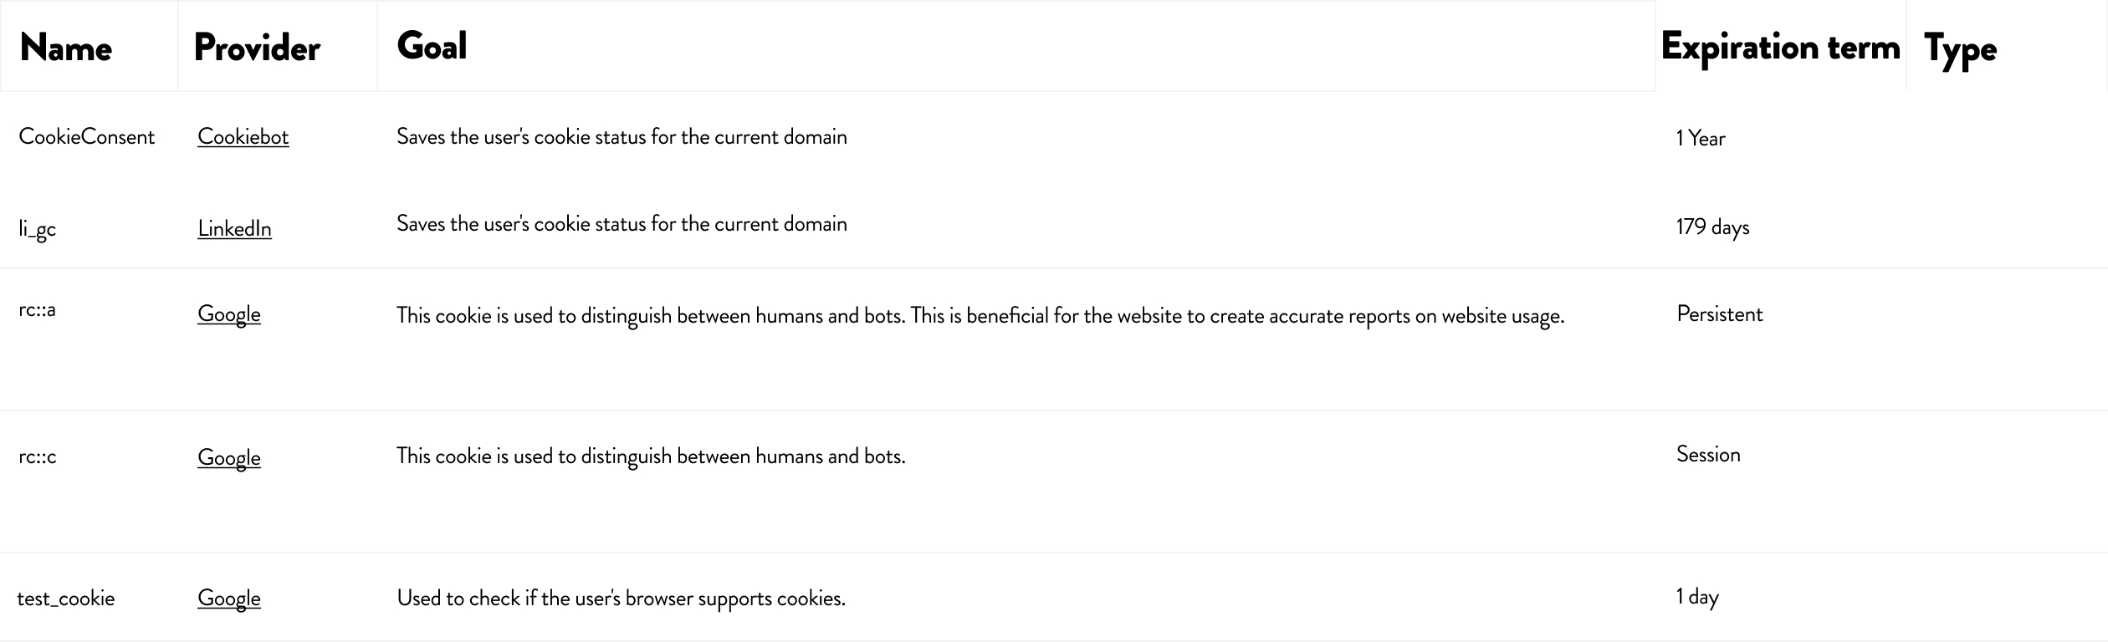
Task: Click the Provider column header
Action: [x=257, y=48]
